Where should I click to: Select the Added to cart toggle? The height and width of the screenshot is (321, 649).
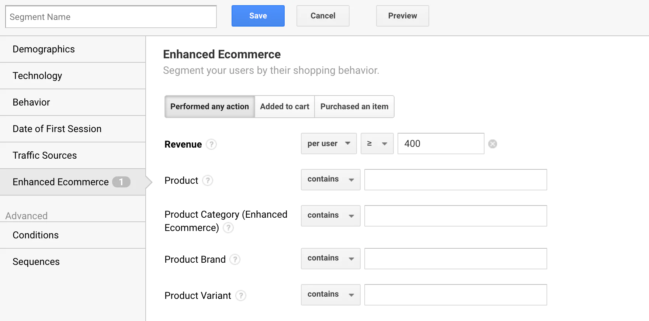click(x=285, y=107)
